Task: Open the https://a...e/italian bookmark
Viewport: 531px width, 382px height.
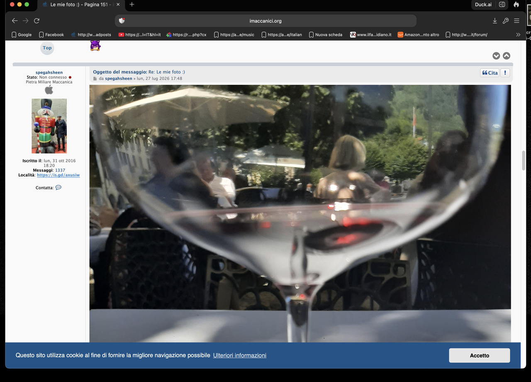Action: click(x=282, y=35)
